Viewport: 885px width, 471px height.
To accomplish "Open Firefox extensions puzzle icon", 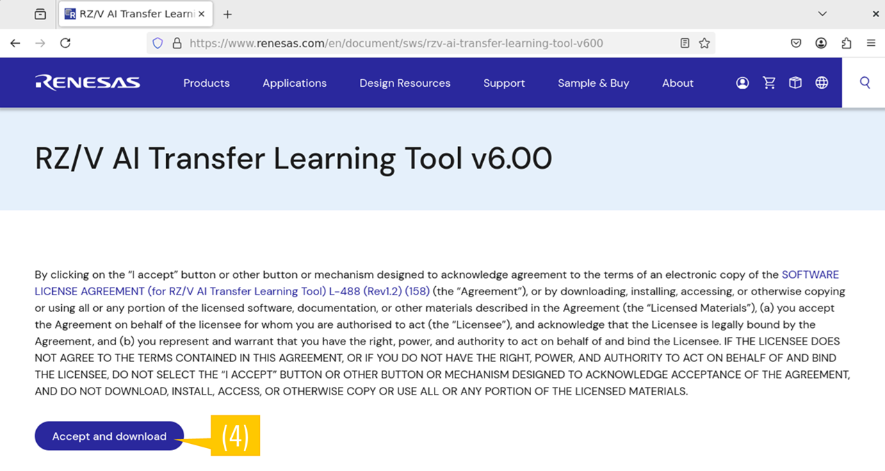I will [x=846, y=43].
